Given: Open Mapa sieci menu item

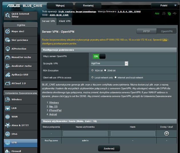Looking at the screenshot, I should (21, 31).
